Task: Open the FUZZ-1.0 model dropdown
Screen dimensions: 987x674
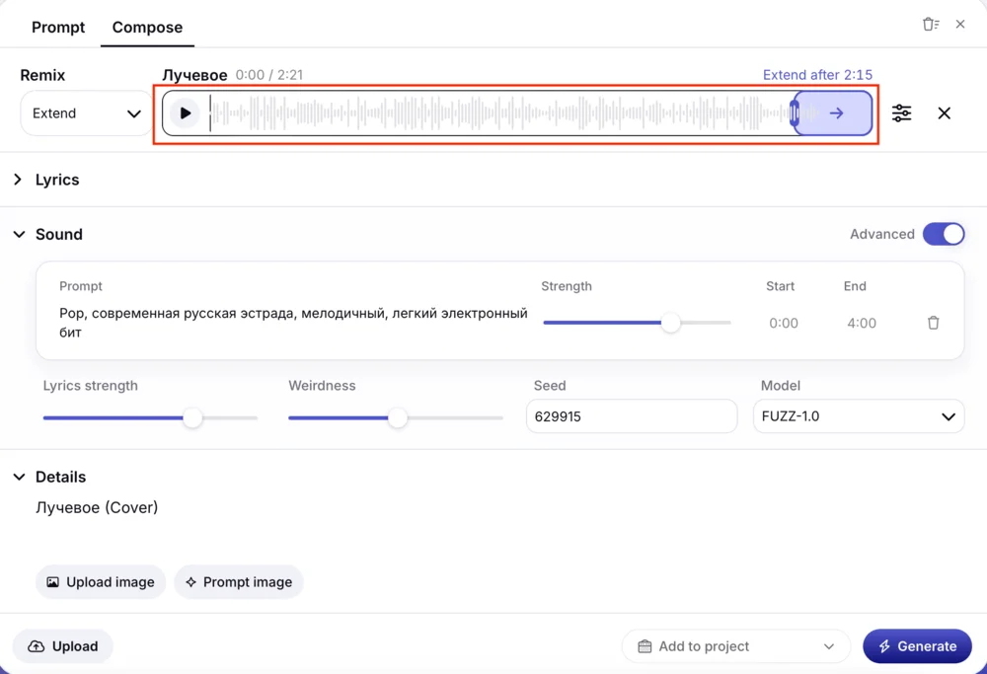Action: (858, 416)
